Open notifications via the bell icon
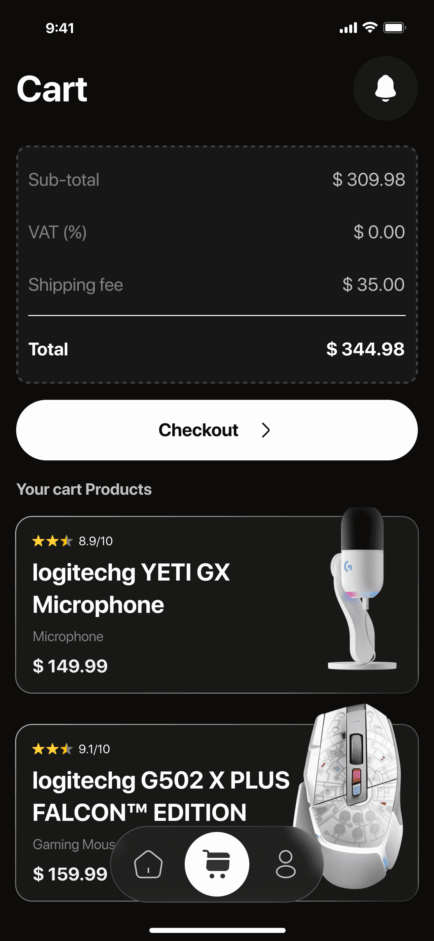The width and height of the screenshot is (434, 941). click(x=385, y=89)
